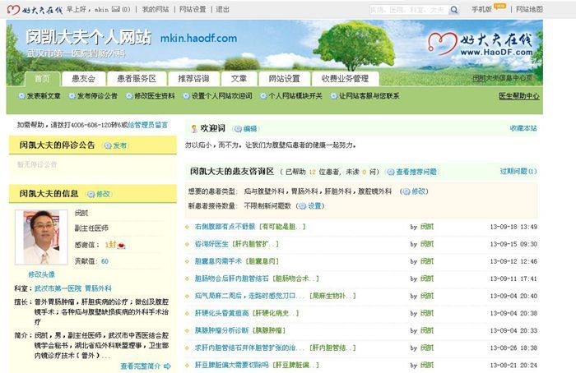Click the 查看推荐问题 icon
This screenshot has width=576, height=373.
pyautogui.click(x=391, y=172)
